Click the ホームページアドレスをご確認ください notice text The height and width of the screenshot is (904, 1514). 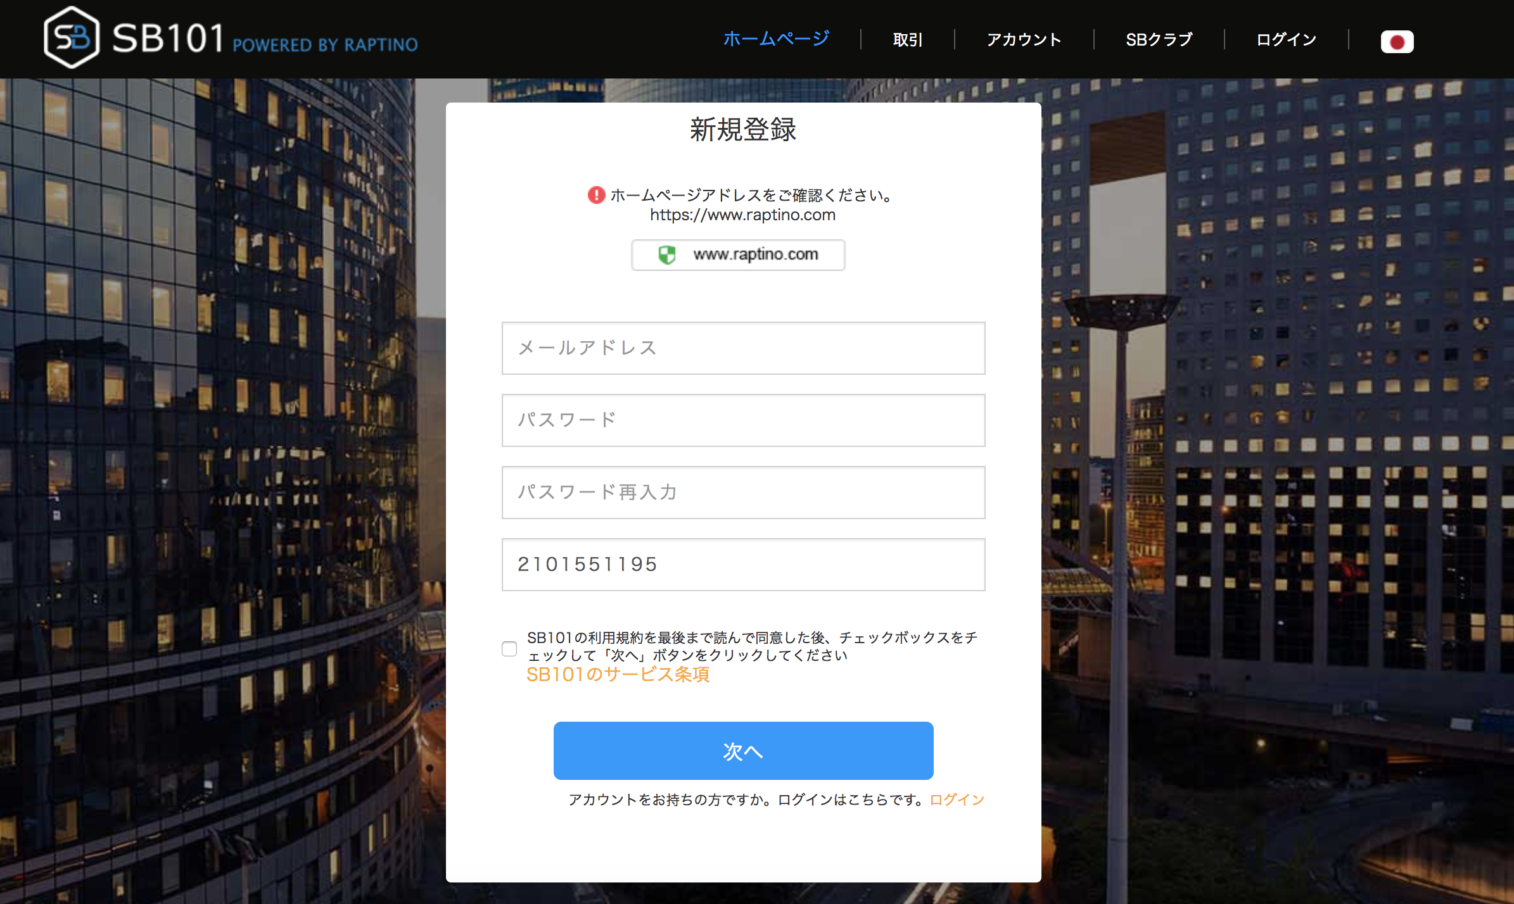752,195
